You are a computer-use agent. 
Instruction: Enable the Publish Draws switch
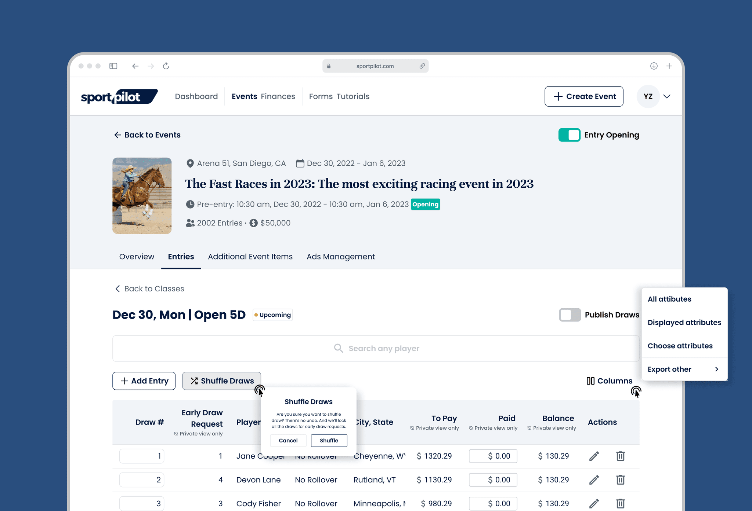pos(570,315)
